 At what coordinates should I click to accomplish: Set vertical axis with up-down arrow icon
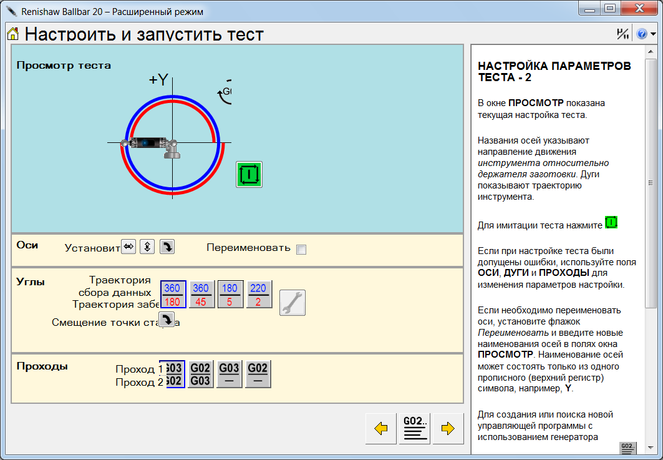tap(147, 247)
